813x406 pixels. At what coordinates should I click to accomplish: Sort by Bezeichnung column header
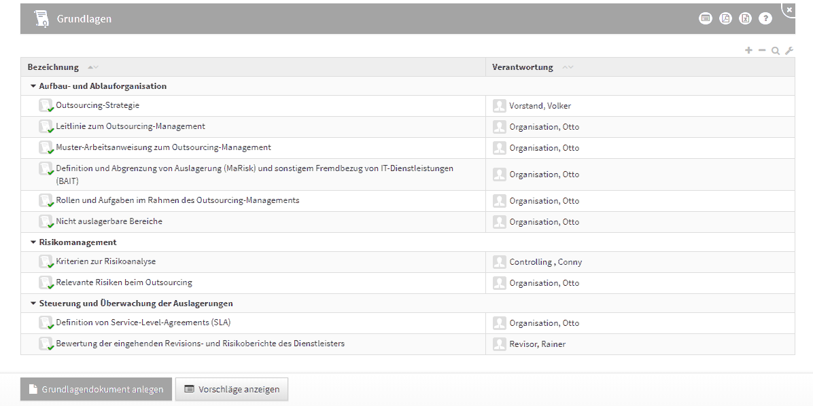pyautogui.click(x=53, y=67)
